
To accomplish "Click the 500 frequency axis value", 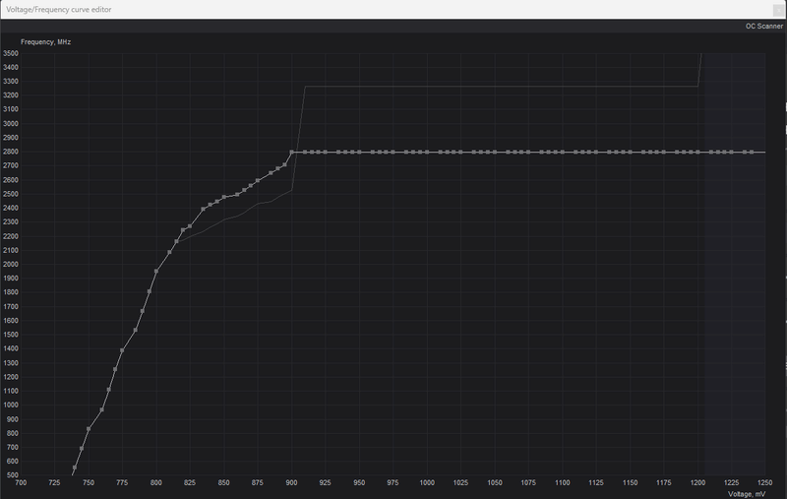I will (13, 475).
